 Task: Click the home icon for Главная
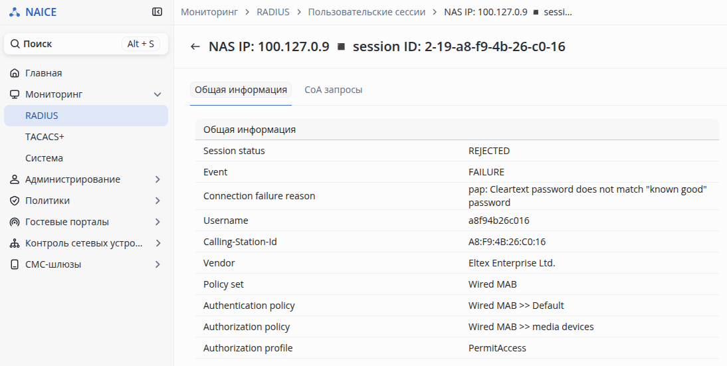15,73
